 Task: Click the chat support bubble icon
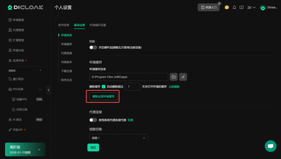270,146
